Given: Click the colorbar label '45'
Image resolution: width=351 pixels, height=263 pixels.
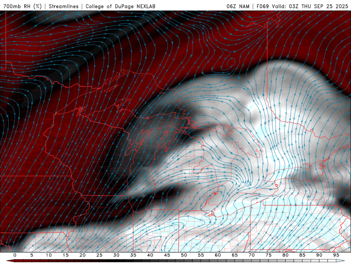Looking at the screenshot, I should pyautogui.click(x=167, y=255).
